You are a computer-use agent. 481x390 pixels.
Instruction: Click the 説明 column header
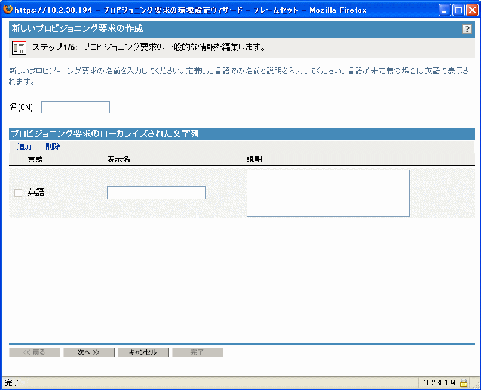pos(254,159)
